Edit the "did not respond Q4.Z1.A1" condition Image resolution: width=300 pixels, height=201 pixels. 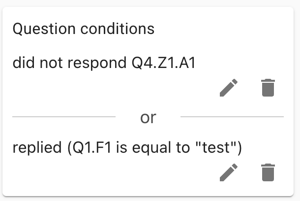coord(229,88)
